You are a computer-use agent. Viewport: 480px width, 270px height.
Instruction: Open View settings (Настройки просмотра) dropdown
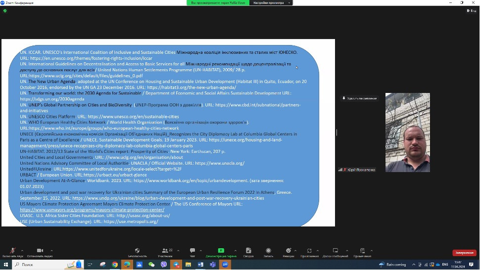271,3
